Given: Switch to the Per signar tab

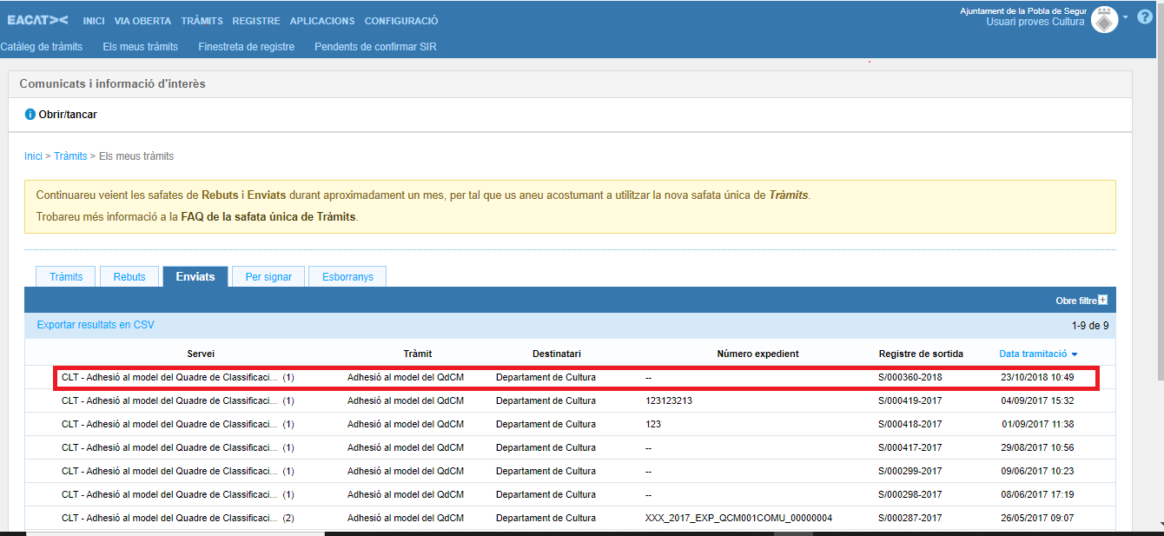Looking at the screenshot, I should pyautogui.click(x=268, y=277).
